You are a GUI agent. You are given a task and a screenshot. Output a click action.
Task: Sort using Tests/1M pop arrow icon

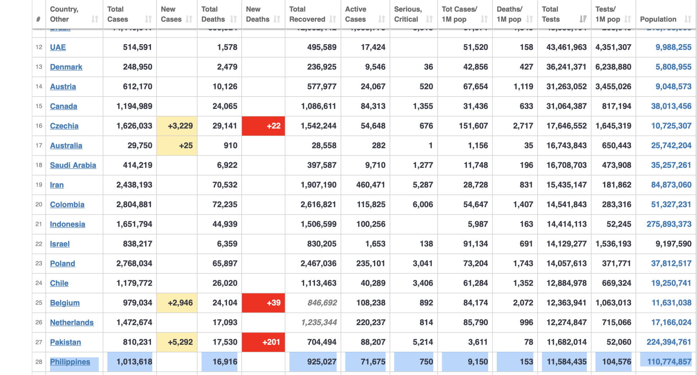628,19
